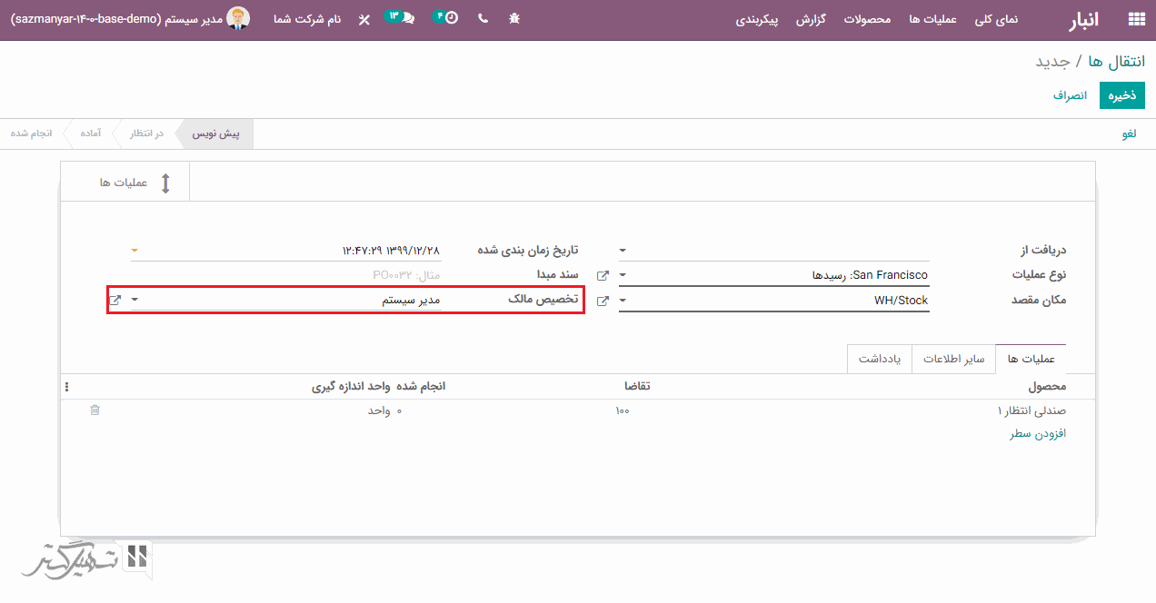
Task: Open external link for تخصیص مالک
Action: pos(115,300)
